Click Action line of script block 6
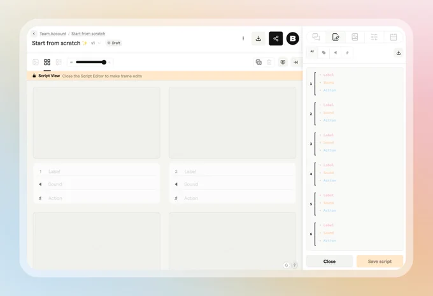 click(329, 241)
